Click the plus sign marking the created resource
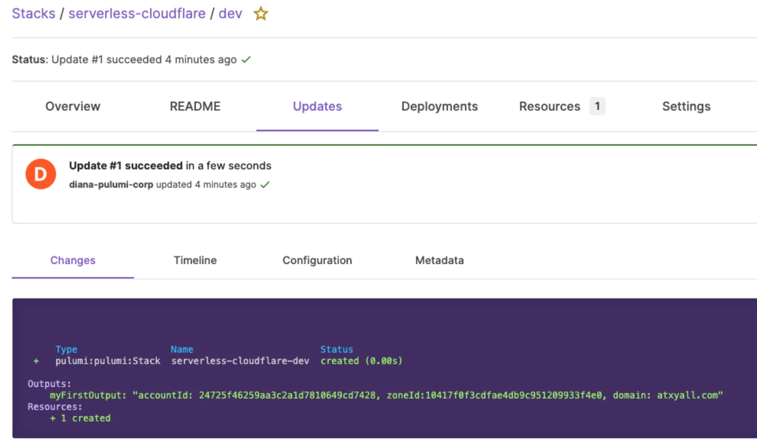This screenshot has width=757, height=446. [36, 360]
